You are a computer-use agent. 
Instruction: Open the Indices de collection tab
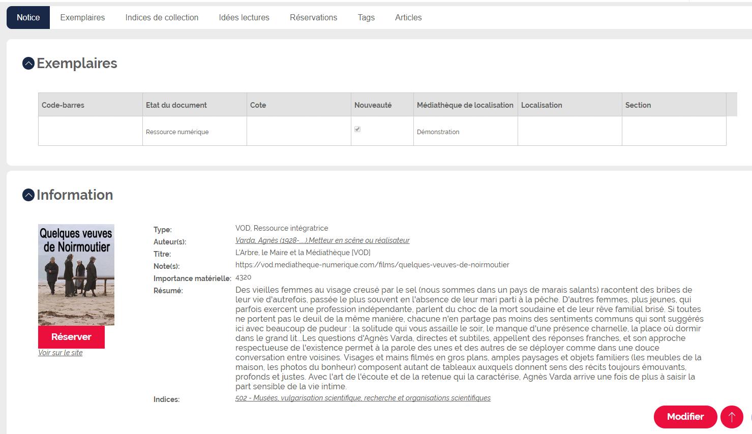pyautogui.click(x=162, y=17)
